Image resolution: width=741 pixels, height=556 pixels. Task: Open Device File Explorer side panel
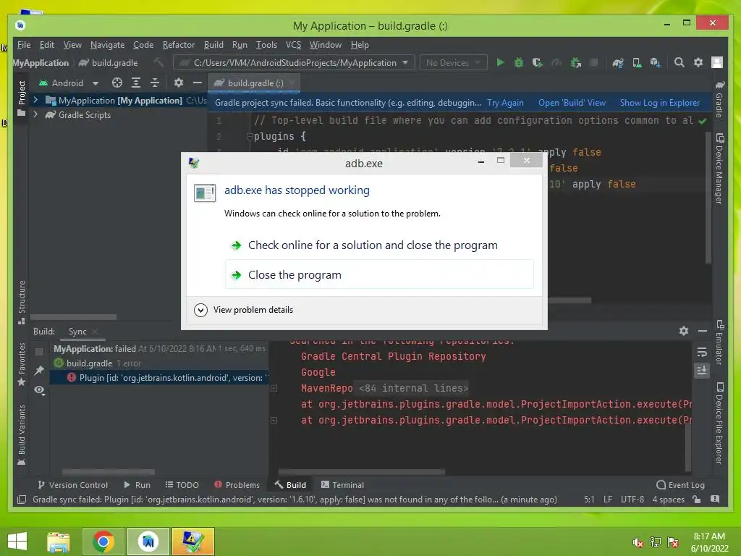[x=719, y=423]
